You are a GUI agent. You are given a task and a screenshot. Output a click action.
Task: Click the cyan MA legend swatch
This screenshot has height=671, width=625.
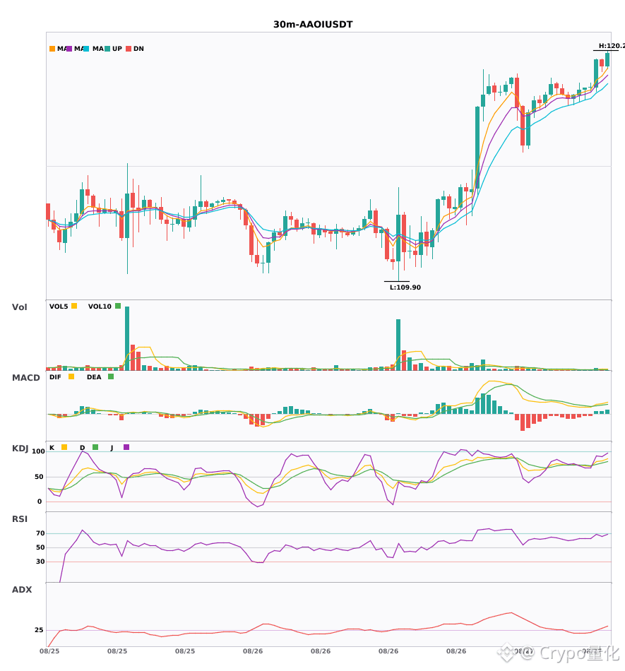[x=86, y=49]
